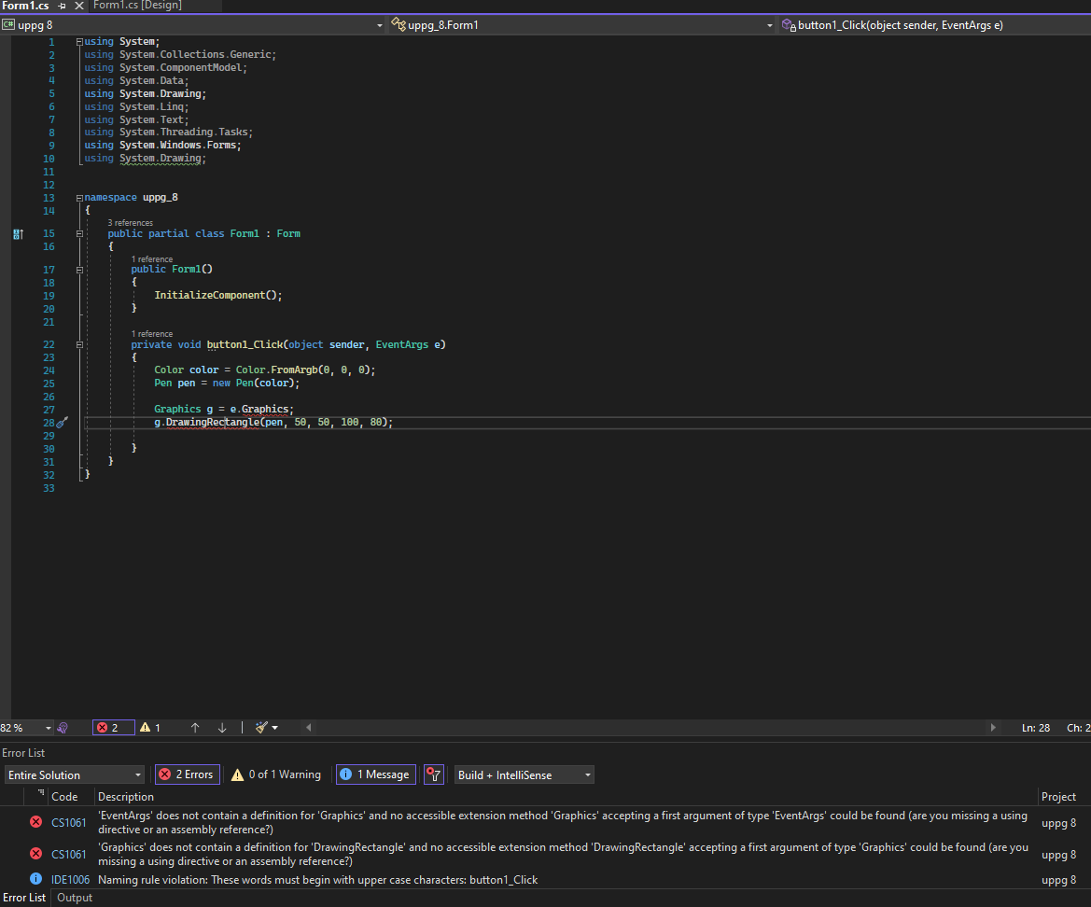Go to the next issue with the down arrow
This screenshot has height=907, width=1091.
point(222,728)
